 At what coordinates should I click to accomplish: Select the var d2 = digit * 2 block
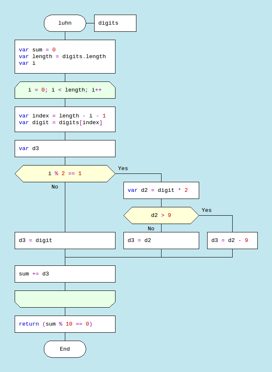[161, 190]
